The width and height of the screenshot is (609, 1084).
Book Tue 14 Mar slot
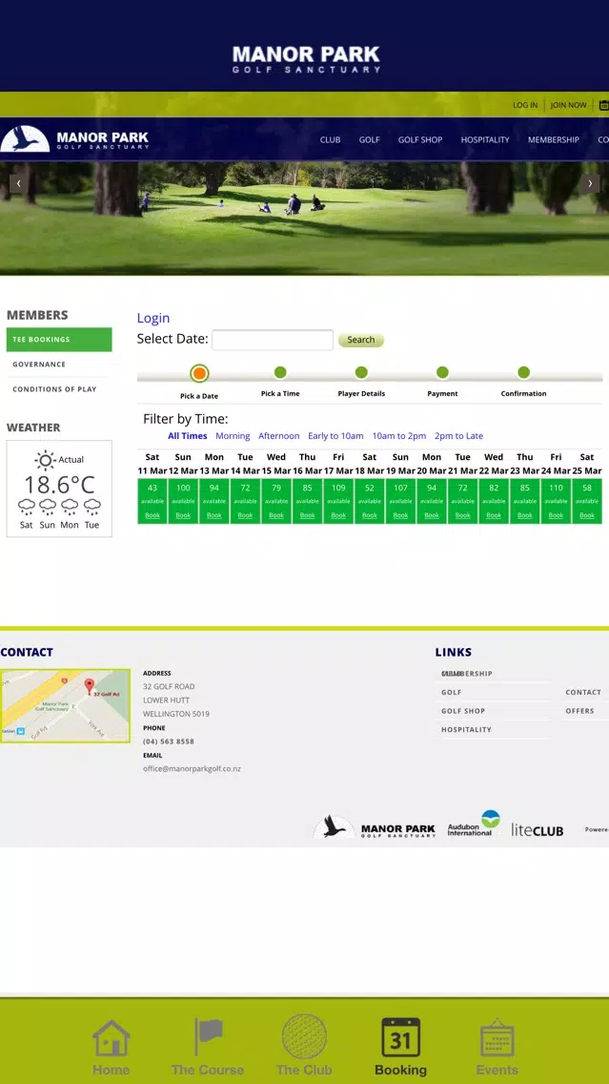click(245, 515)
